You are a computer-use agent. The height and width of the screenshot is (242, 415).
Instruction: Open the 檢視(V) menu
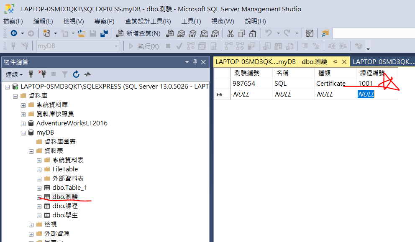[x=74, y=21]
